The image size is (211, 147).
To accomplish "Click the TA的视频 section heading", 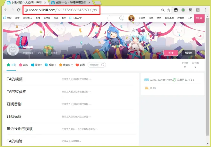I will [x=15, y=79].
